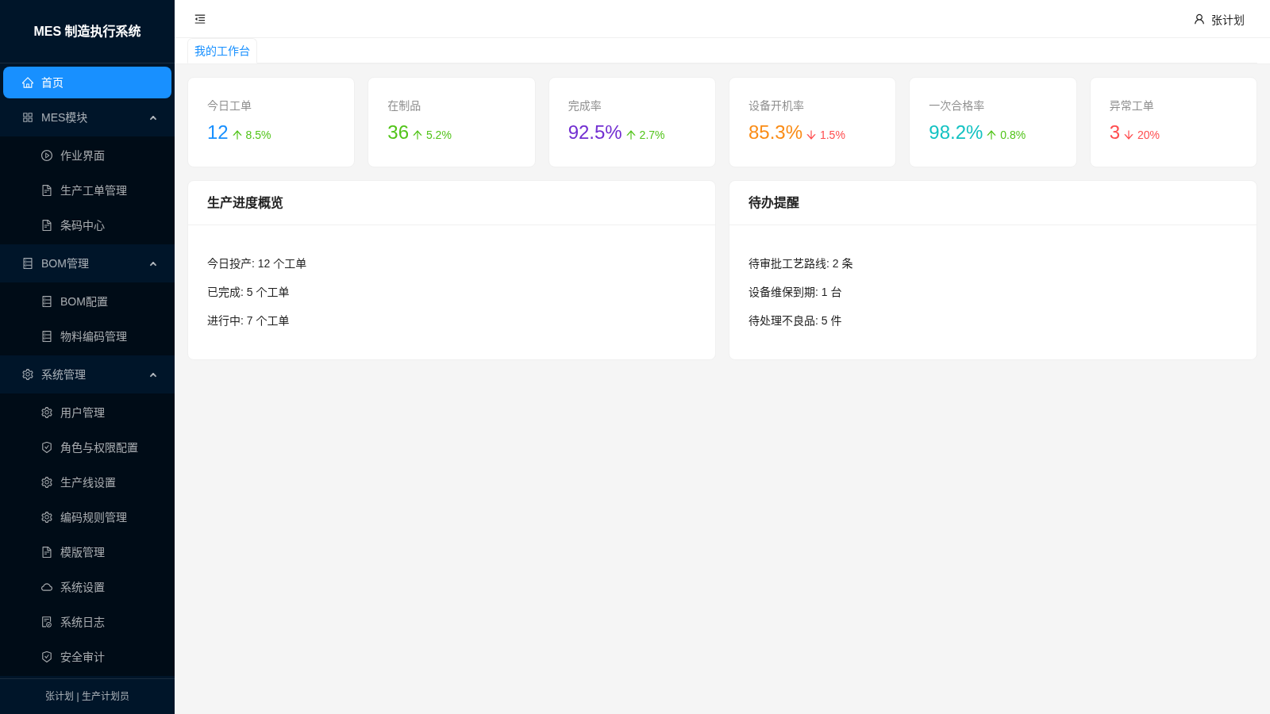Open 生产线设置 menu item
1270x714 pixels.
coord(87,482)
